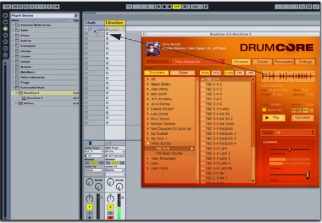The width and height of the screenshot is (322, 223).
Task: Select the nested DrumCore 3 preset row
Action: tap(45, 98)
